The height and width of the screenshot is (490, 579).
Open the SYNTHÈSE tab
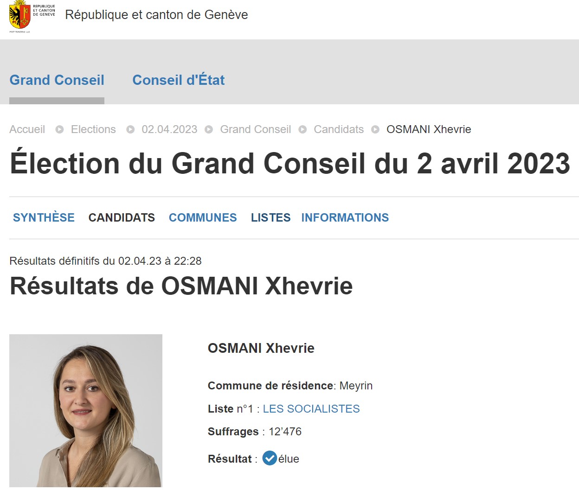[x=44, y=217]
